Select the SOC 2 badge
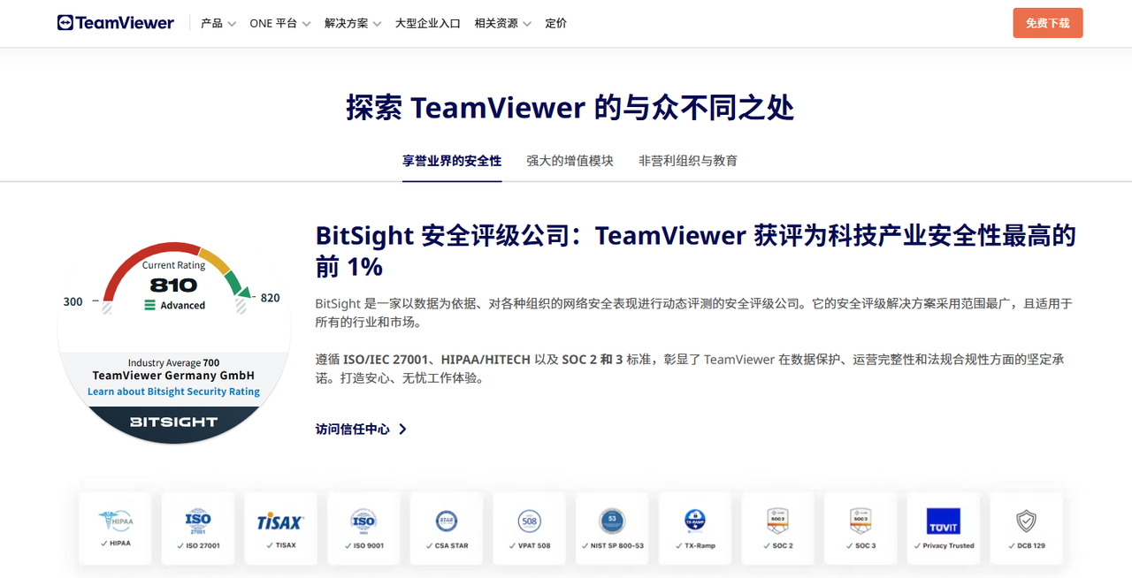The height and width of the screenshot is (578, 1132). 778,529
